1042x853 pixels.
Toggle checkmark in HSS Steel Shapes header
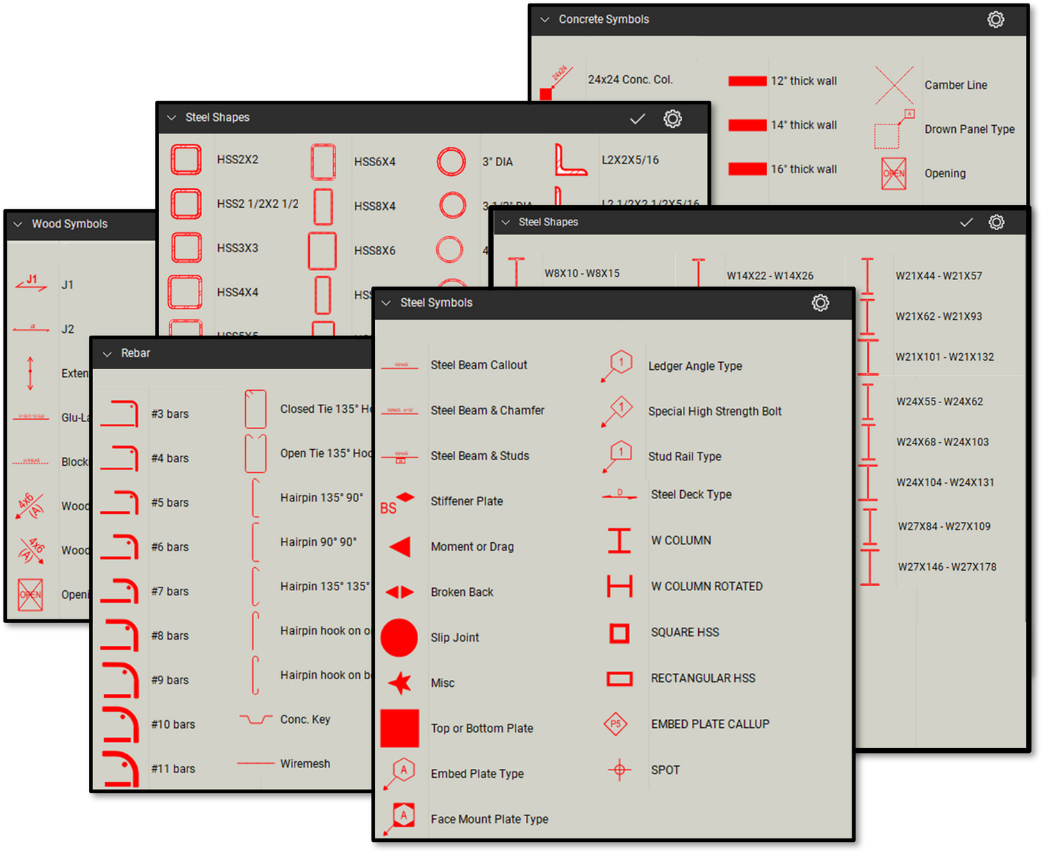point(637,119)
